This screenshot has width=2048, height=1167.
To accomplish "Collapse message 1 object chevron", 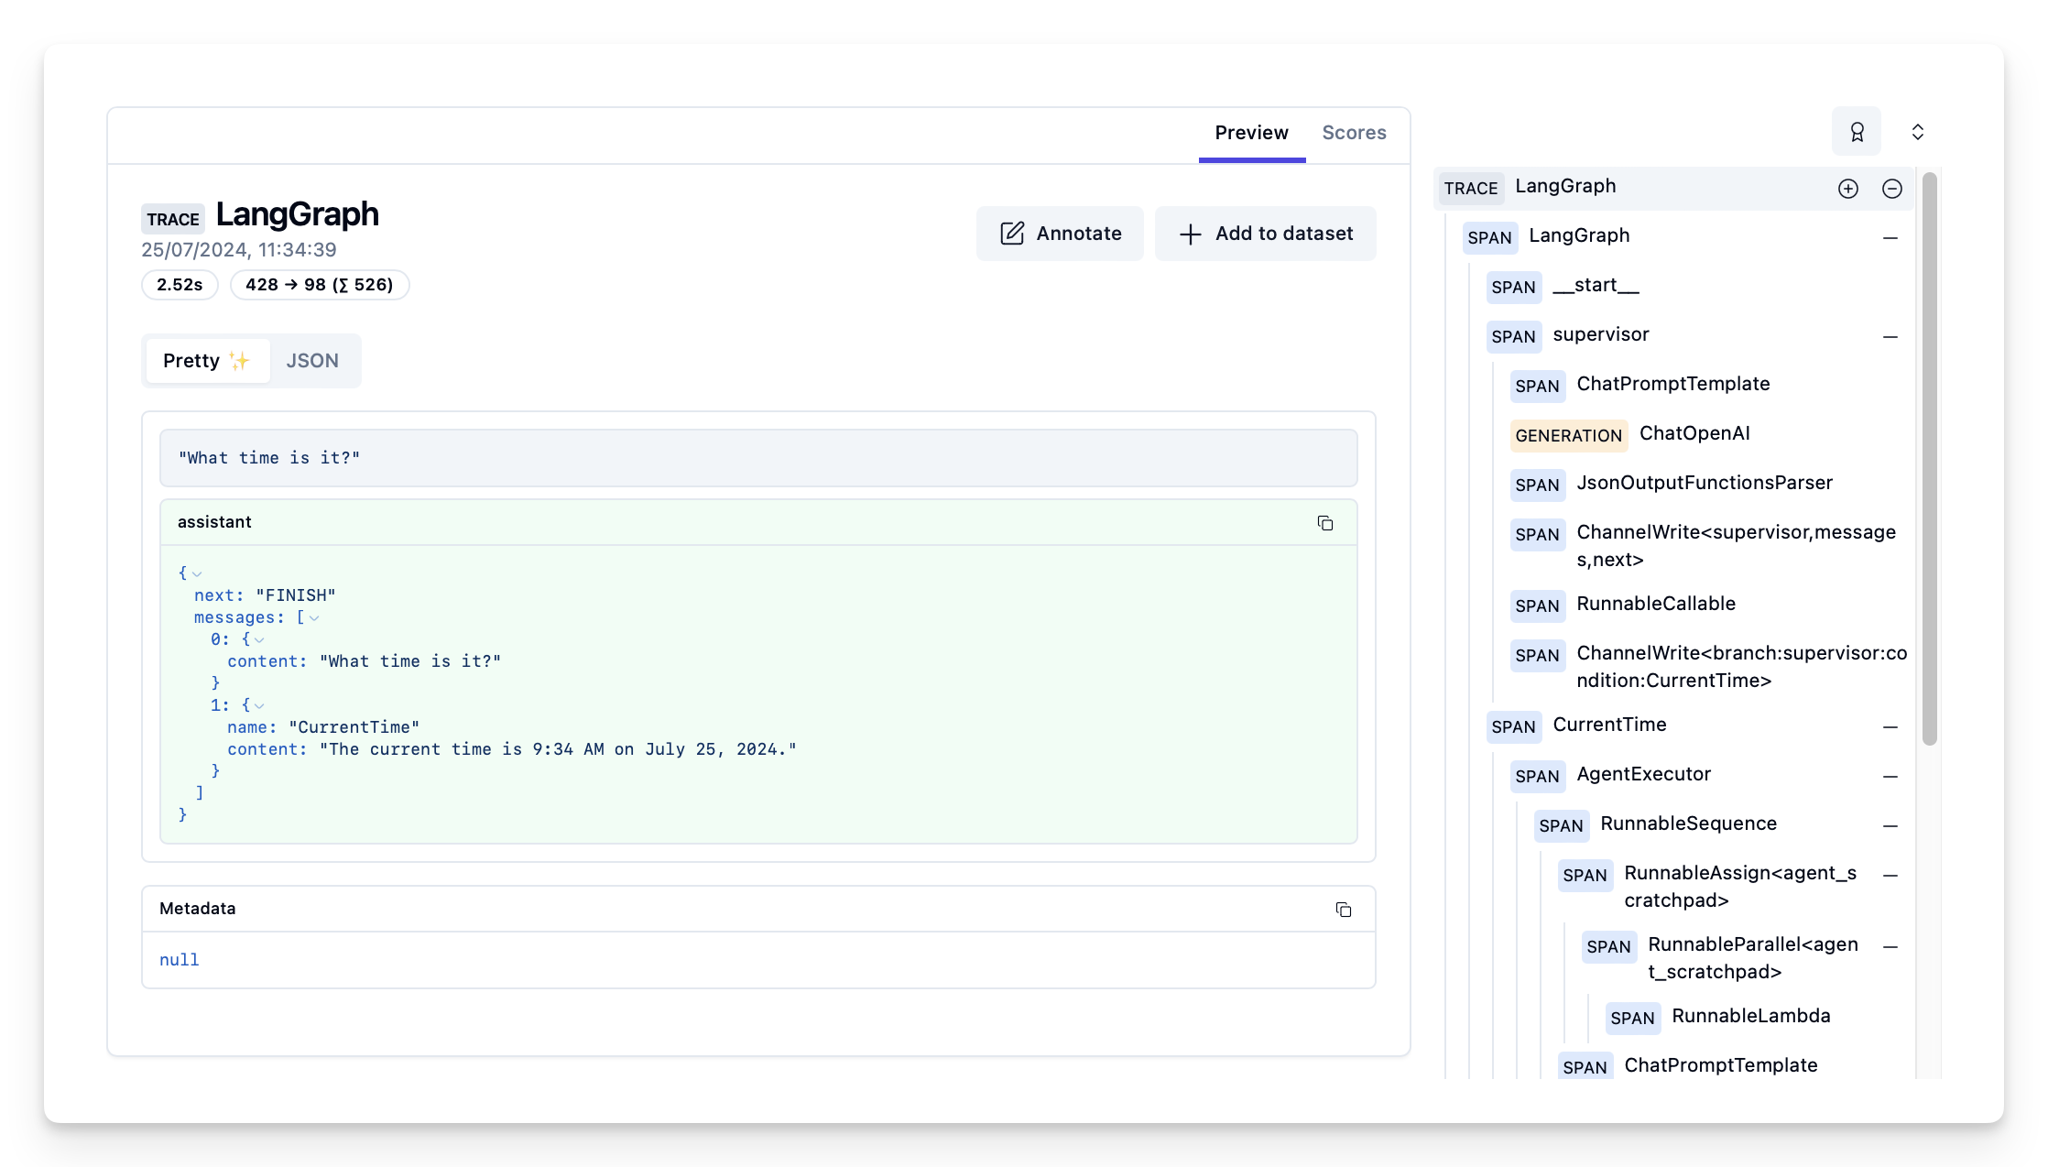I will point(258,706).
